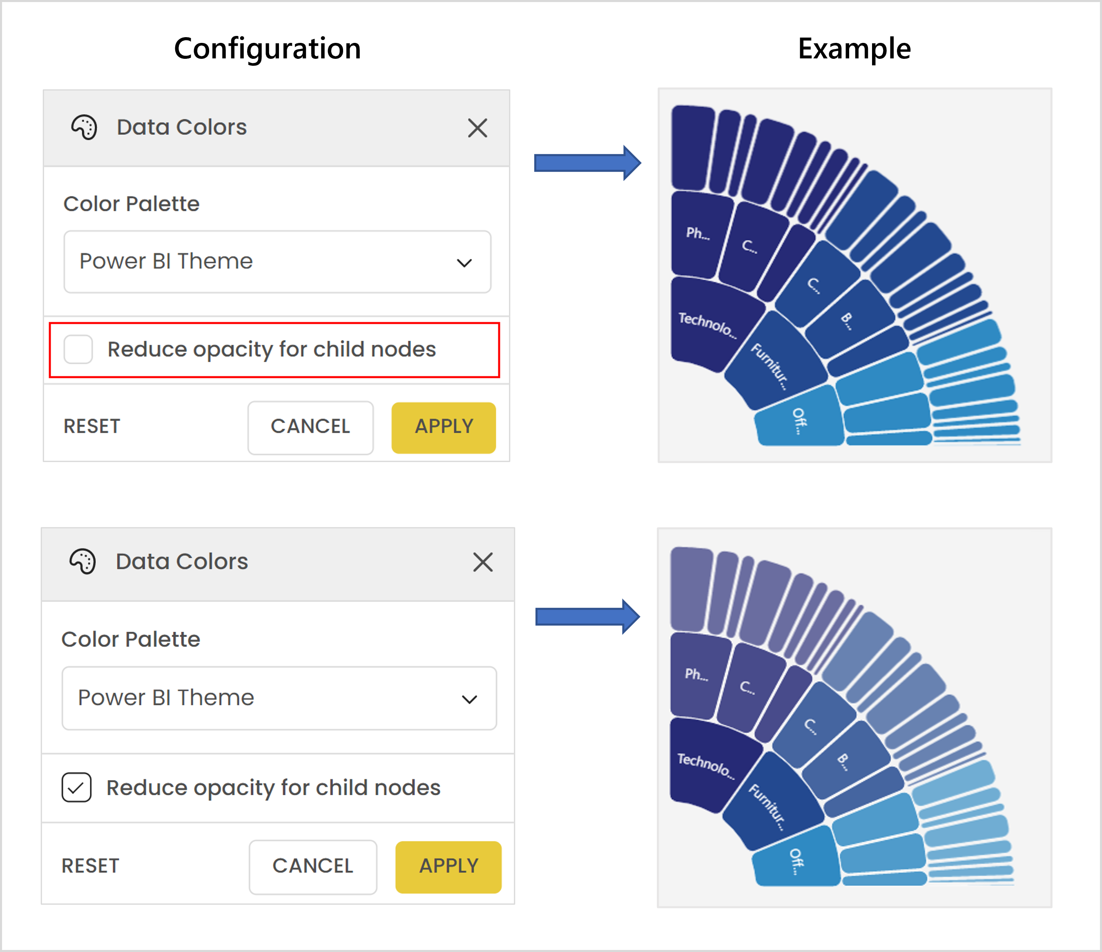Screen dimensions: 1102x952
Task: Uncheck the checked Reduce opacity checkbox
Action: (x=77, y=788)
